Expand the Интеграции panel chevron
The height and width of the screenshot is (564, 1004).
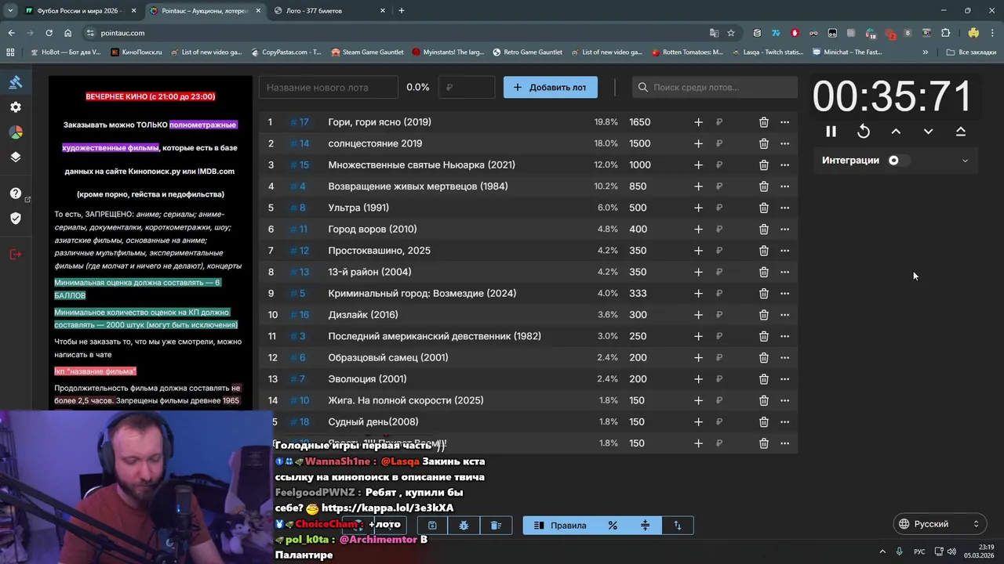point(965,161)
